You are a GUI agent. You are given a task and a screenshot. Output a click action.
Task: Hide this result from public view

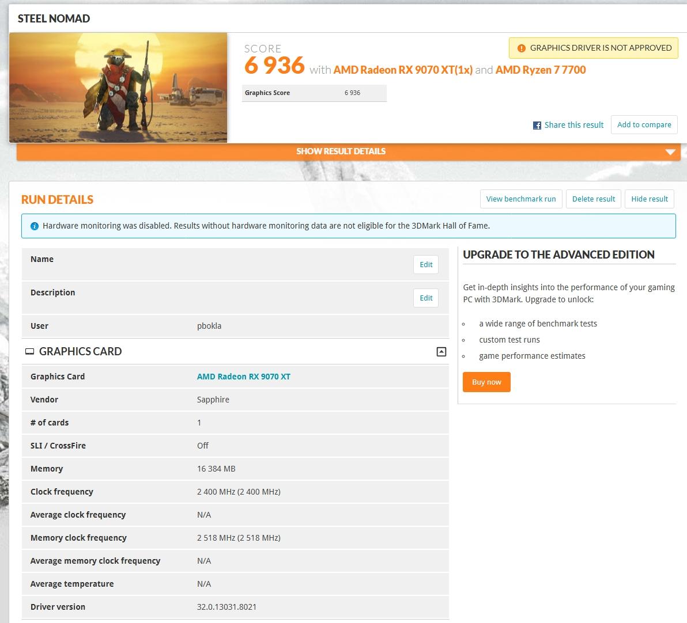coord(649,199)
